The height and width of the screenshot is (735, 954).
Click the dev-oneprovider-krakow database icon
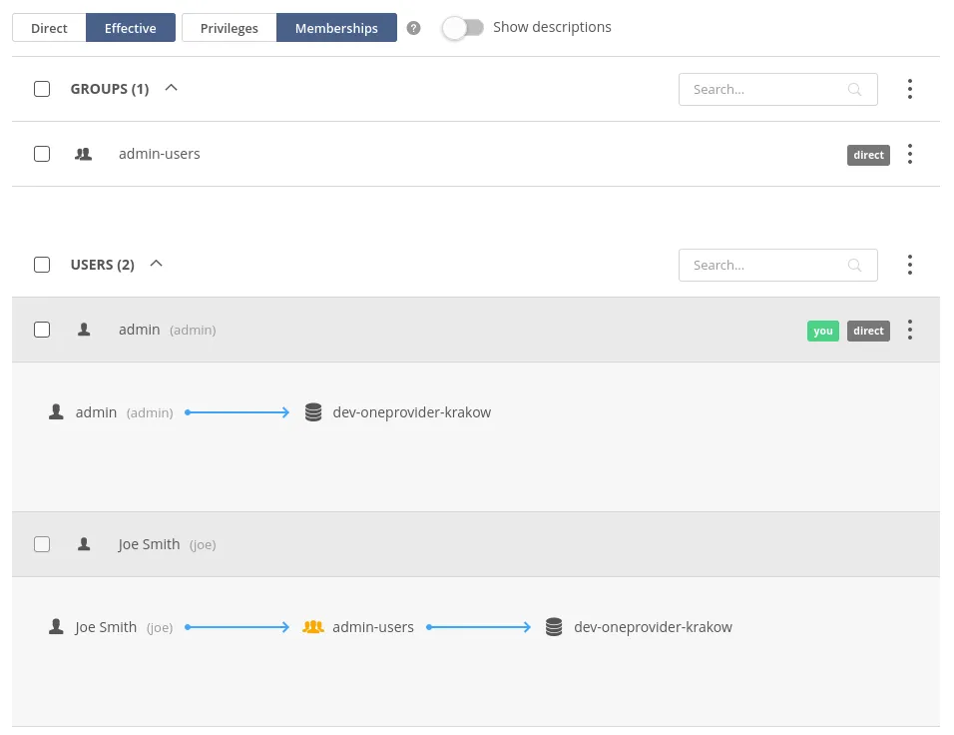[x=313, y=411]
